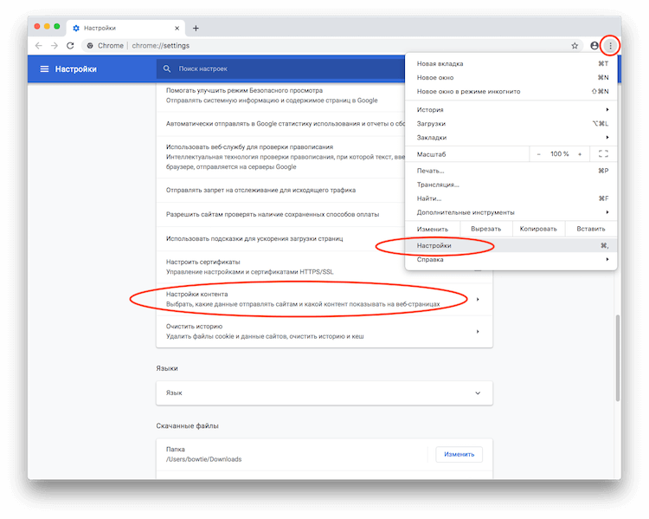
Task: Click the browser back arrow
Action: point(38,45)
